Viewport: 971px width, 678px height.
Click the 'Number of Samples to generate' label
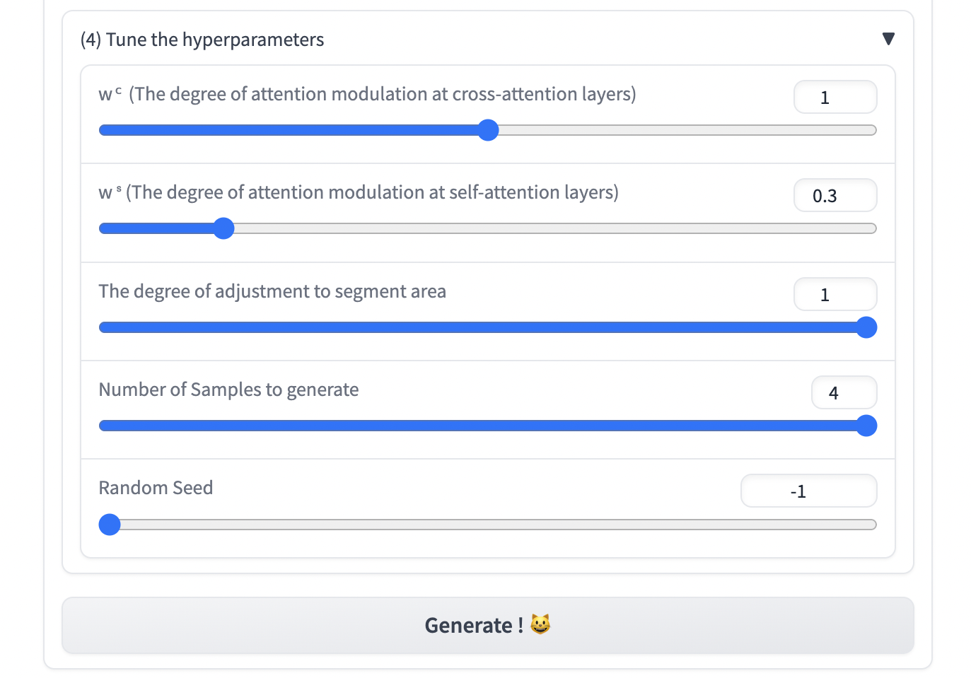coord(228,390)
